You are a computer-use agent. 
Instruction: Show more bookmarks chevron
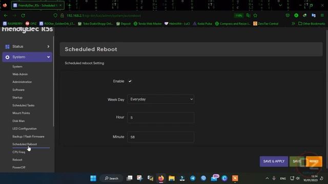coord(293,24)
